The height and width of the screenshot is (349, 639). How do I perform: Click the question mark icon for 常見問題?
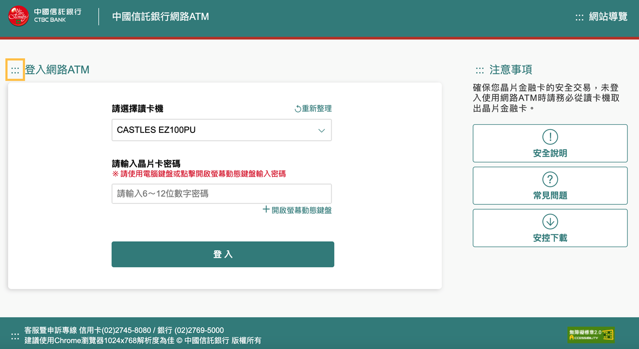550,178
